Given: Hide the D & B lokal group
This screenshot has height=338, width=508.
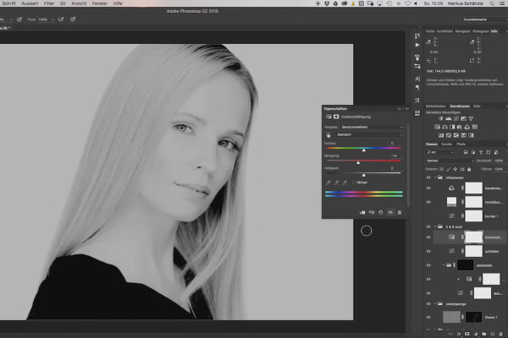Looking at the screenshot, I should click(428, 226).
